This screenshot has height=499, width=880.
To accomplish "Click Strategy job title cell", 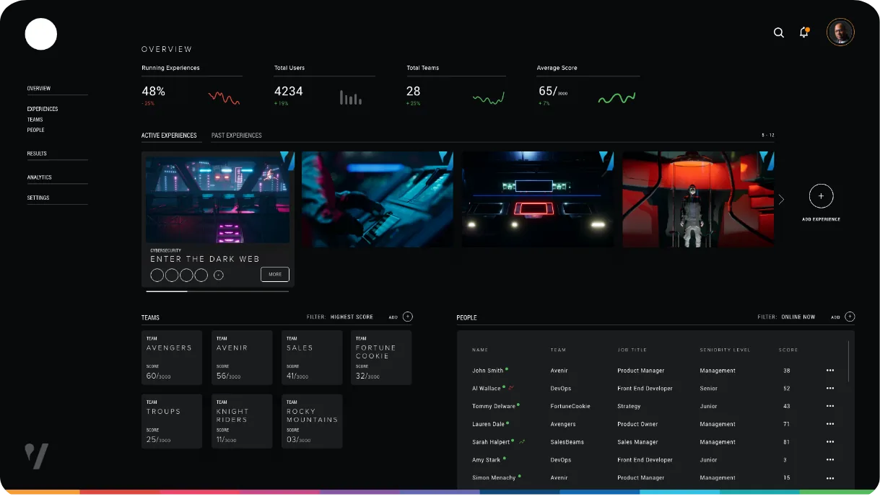I will (629, 406).
